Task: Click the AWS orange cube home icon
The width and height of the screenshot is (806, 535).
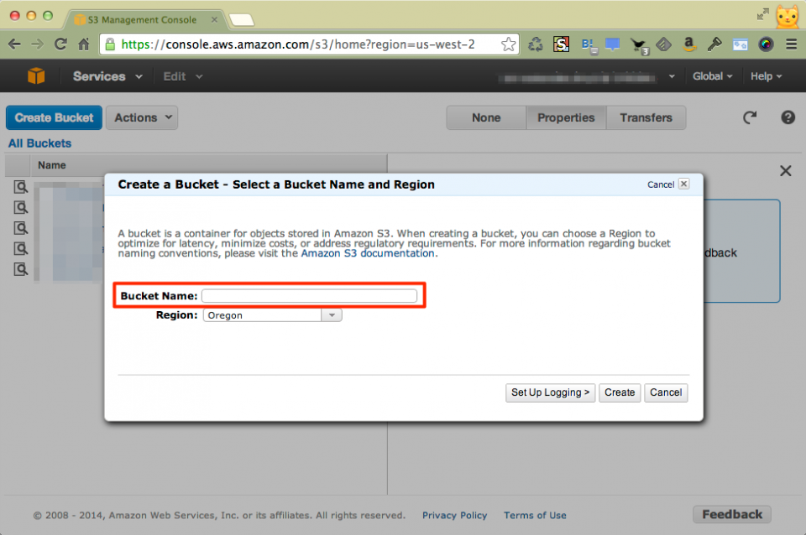Action: 36,76
